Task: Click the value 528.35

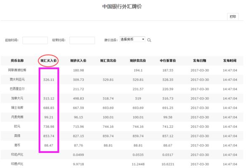Action: pyautogui.click(x=168, y=80)
